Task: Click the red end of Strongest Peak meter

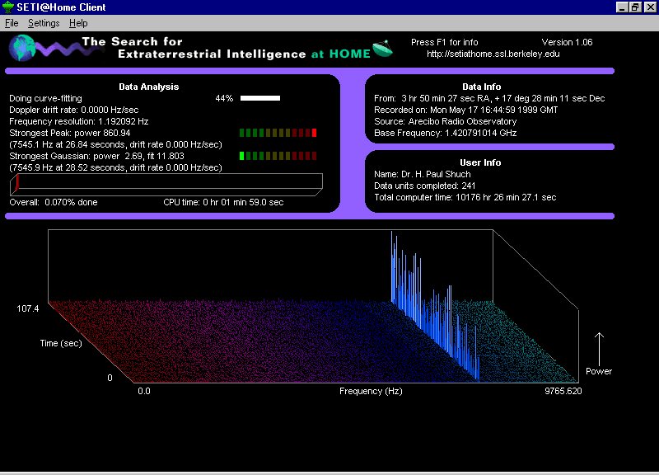Action: (314, 133)
